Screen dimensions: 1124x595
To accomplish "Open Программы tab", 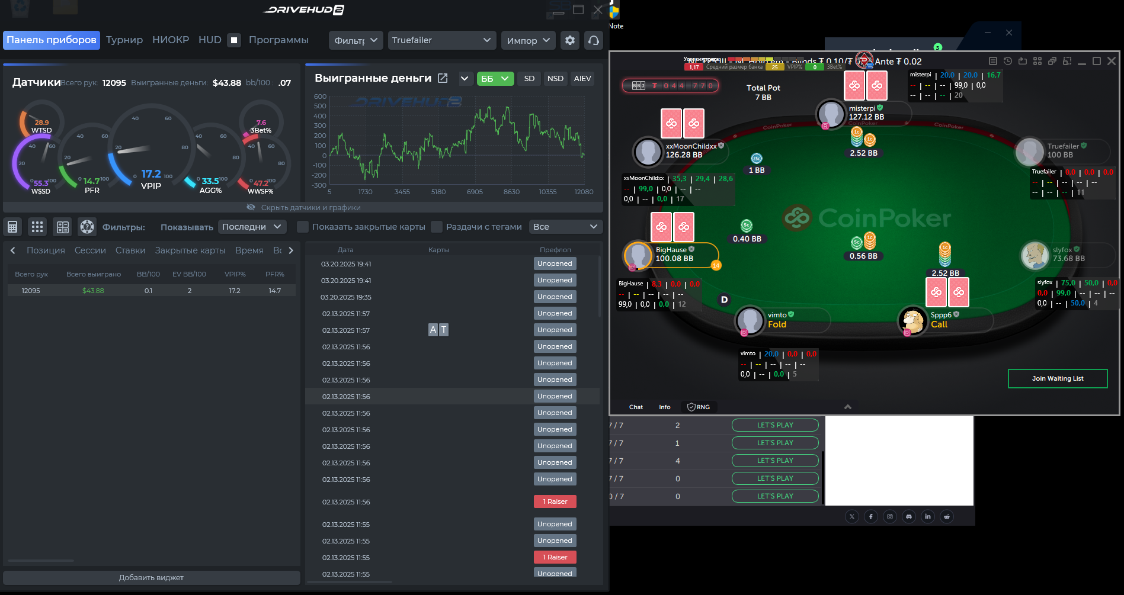I will pyautogui.click(x=278, y=40).
